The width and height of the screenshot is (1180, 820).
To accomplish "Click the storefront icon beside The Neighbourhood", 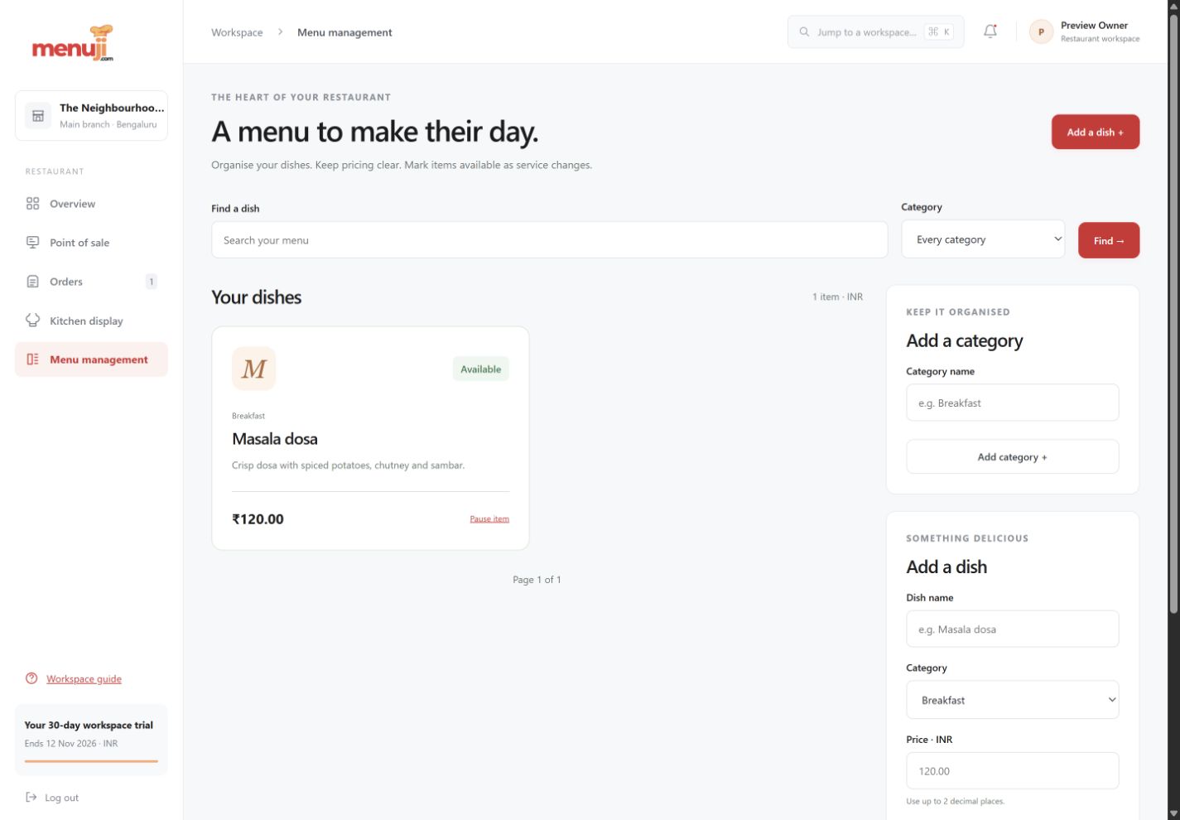I will pos(37,116).
